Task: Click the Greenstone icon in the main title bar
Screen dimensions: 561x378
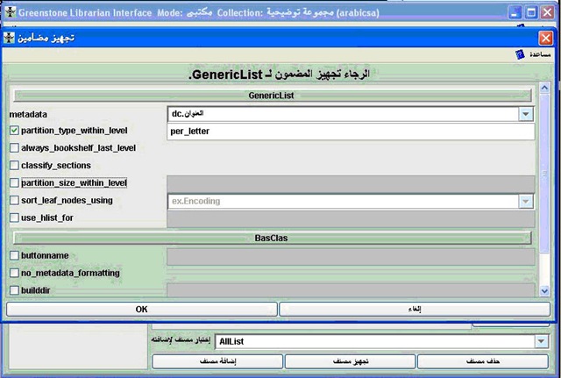Action: pos(11,12)
